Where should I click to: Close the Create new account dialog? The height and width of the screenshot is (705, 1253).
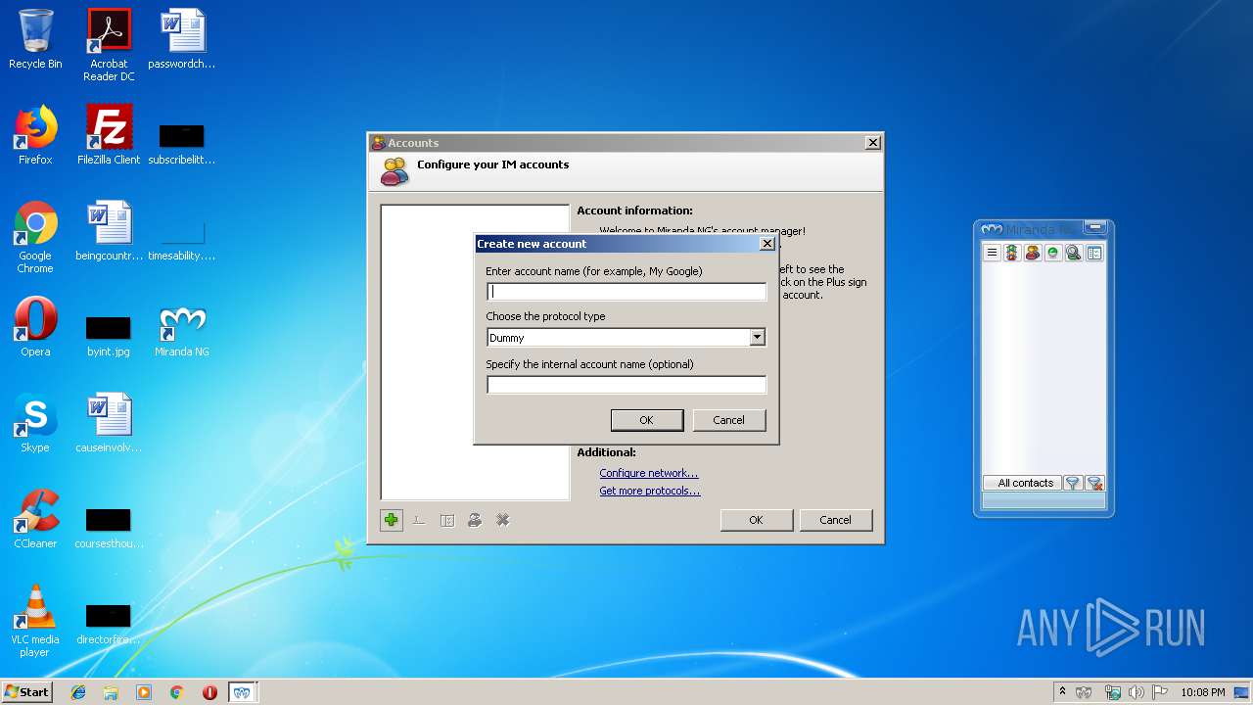tap(767, 244)
